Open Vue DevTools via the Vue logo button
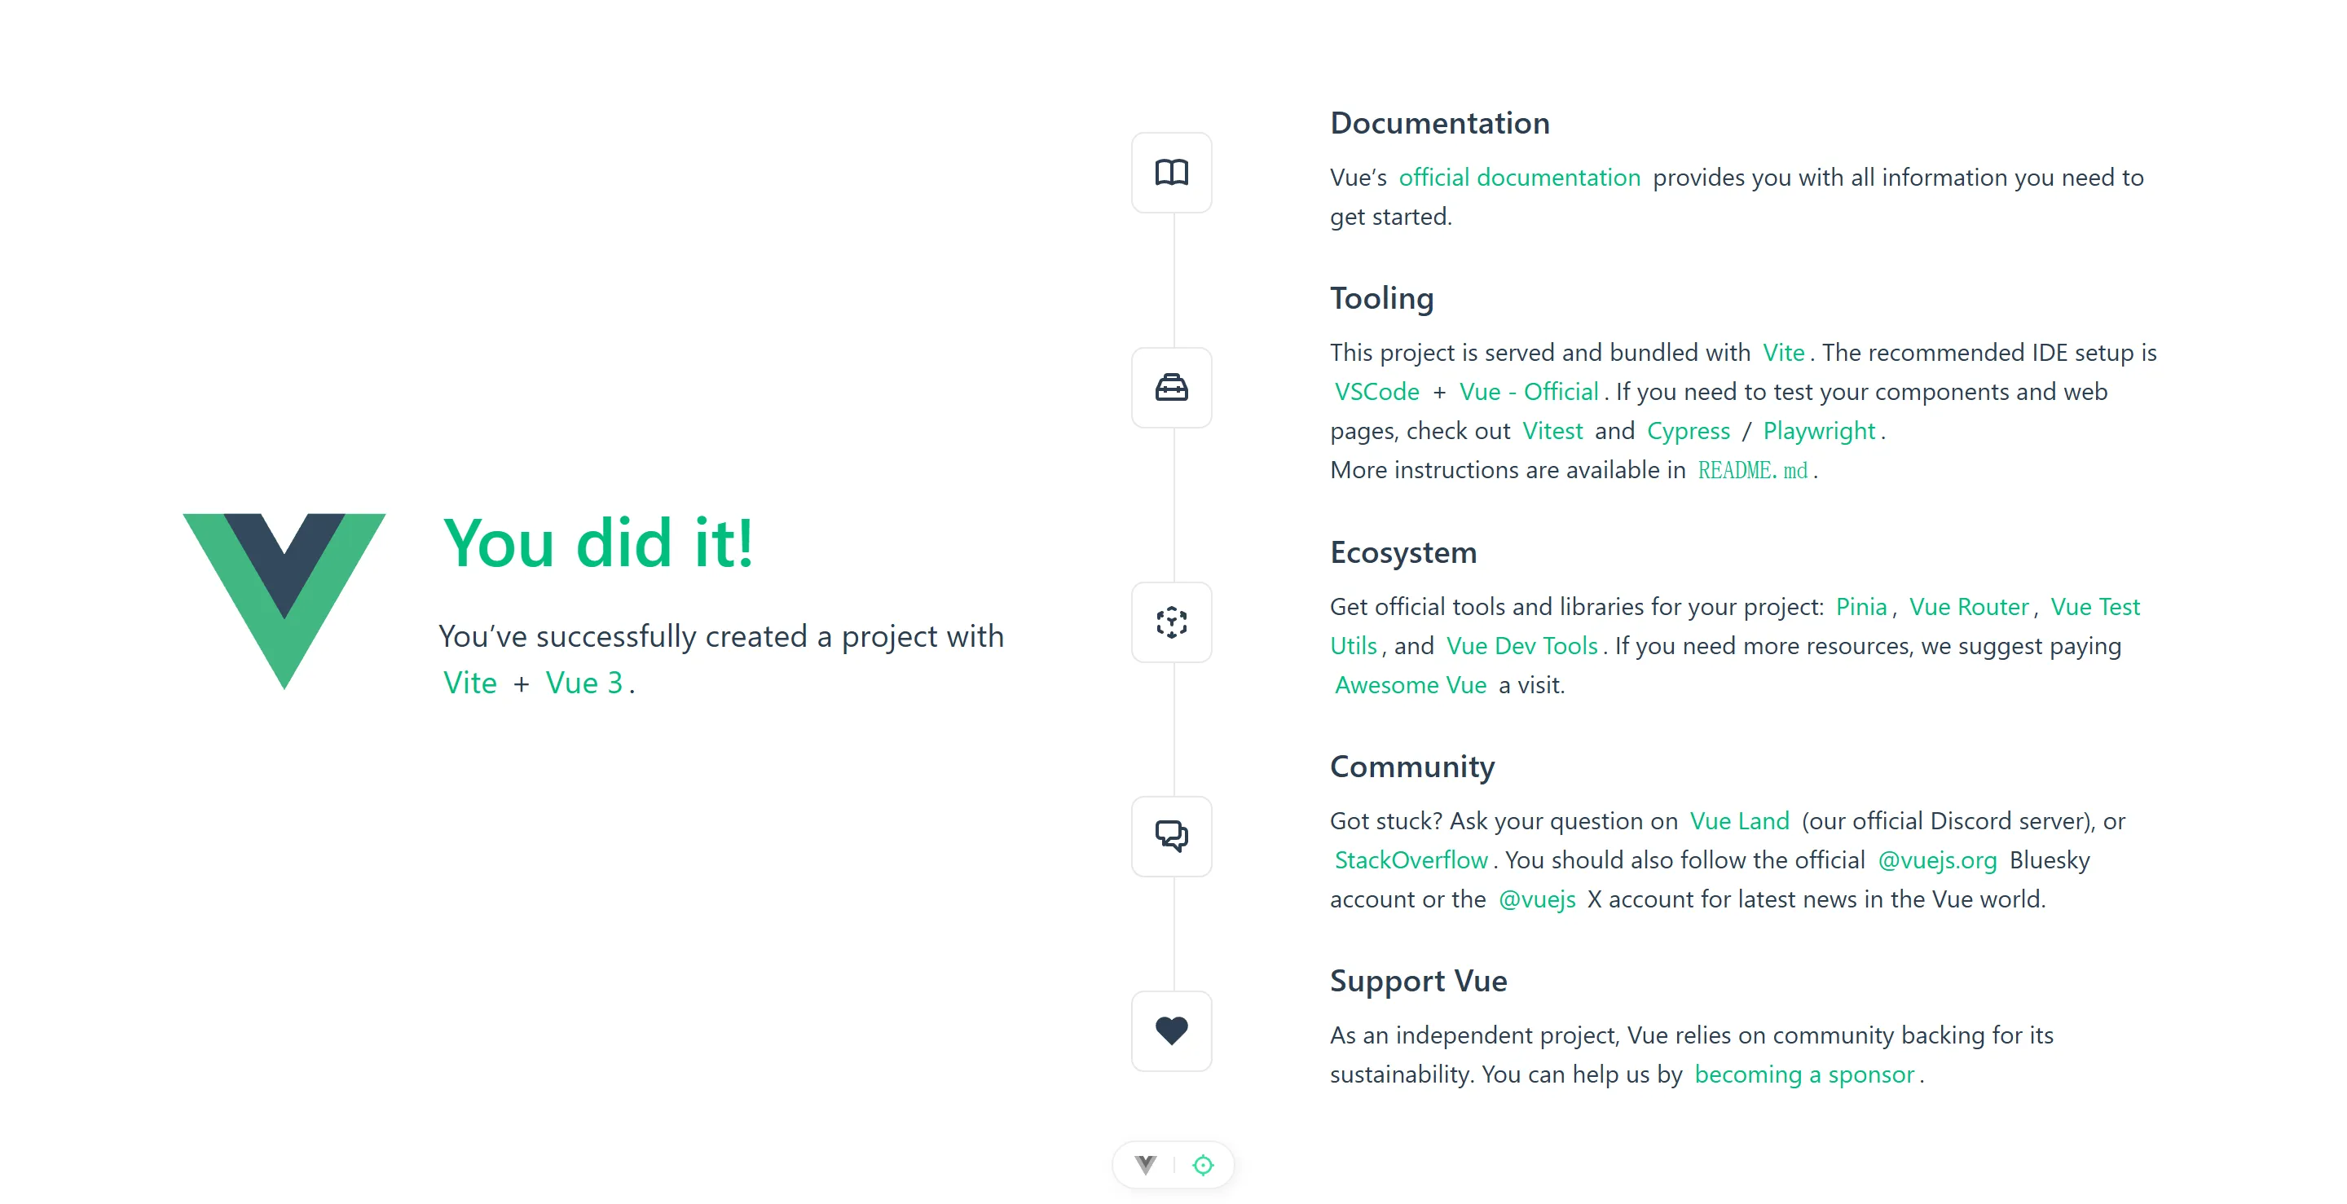Viewport: 2347px width, 1204px height. [1145, 1165]
